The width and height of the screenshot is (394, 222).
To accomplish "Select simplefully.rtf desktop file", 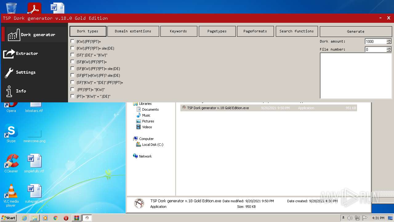I will point(34,163).
